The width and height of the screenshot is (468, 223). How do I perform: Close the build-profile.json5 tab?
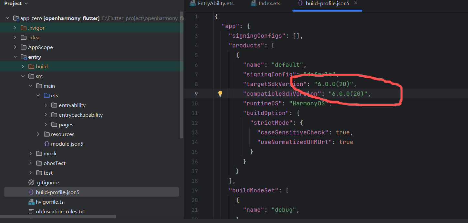(356, 3)
